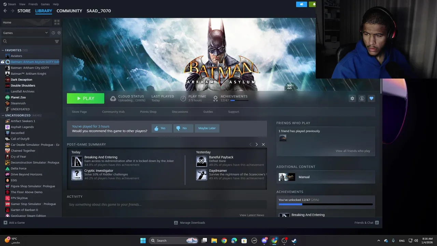Image resolution: width=437 pixels, height=246 pixels.
Task: Open the game's Store Page link
Action: coord(79,112)
